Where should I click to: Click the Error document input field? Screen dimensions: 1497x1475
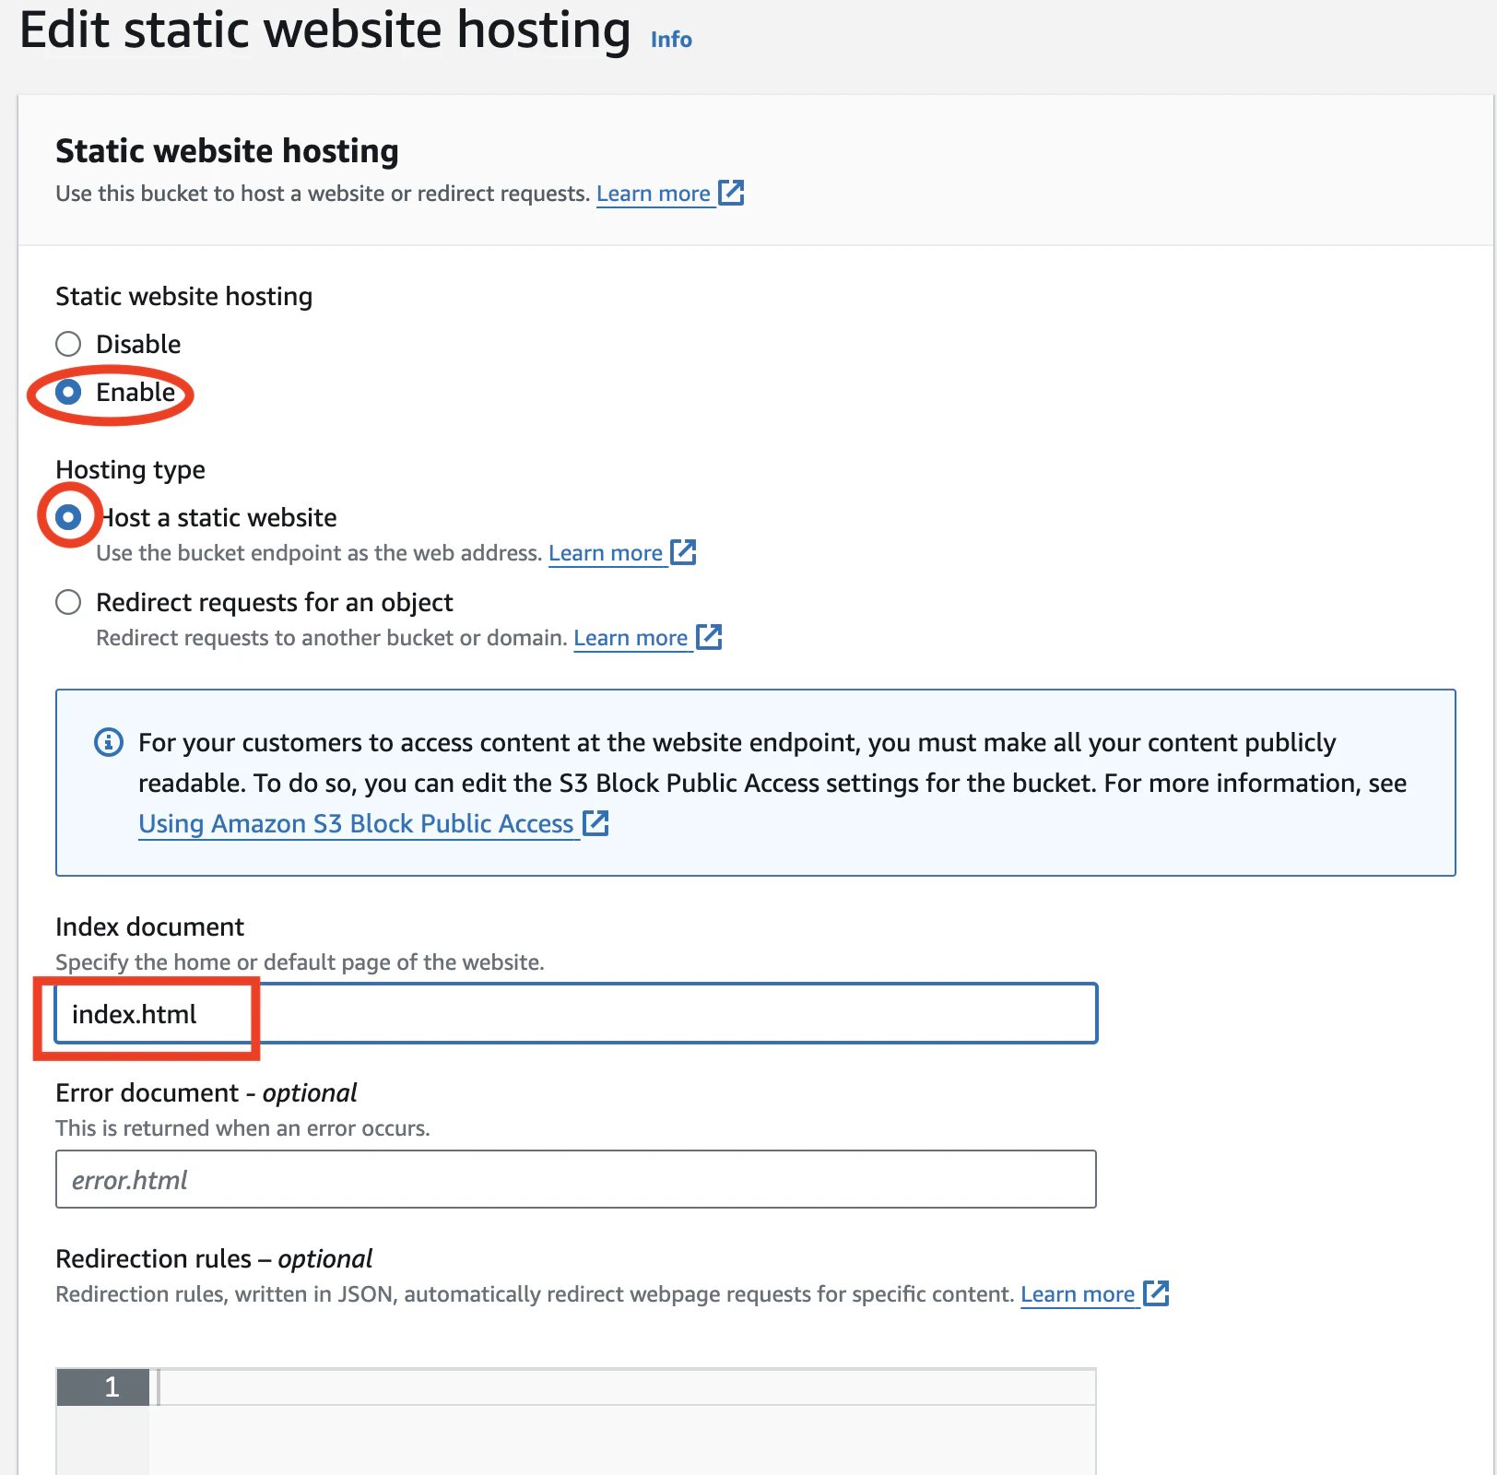tap(576, 1179)
